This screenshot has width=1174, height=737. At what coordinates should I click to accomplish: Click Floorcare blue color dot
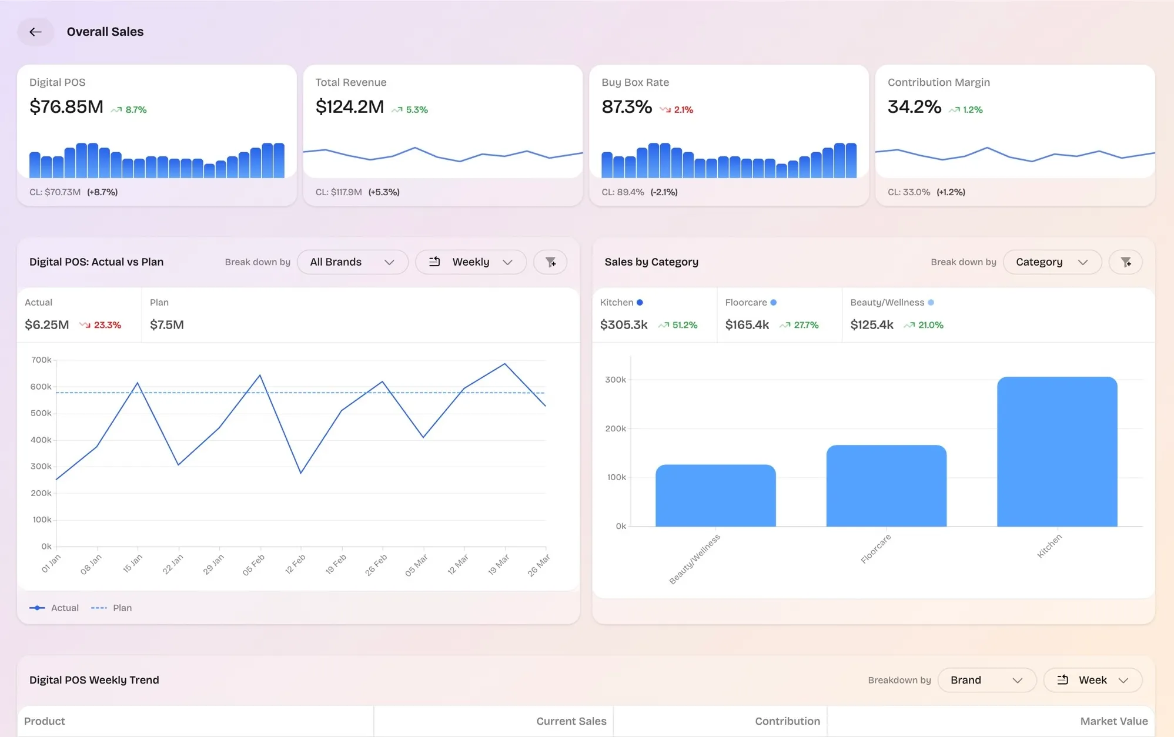pyautogui.click(x=774, y=303)
